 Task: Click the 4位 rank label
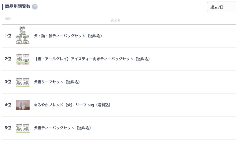click(x=8, y=105)
